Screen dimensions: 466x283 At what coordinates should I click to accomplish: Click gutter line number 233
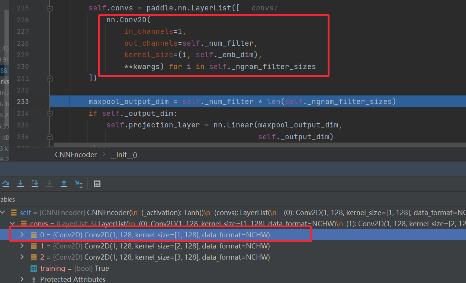pyautogui.click(x=23, y=101)
